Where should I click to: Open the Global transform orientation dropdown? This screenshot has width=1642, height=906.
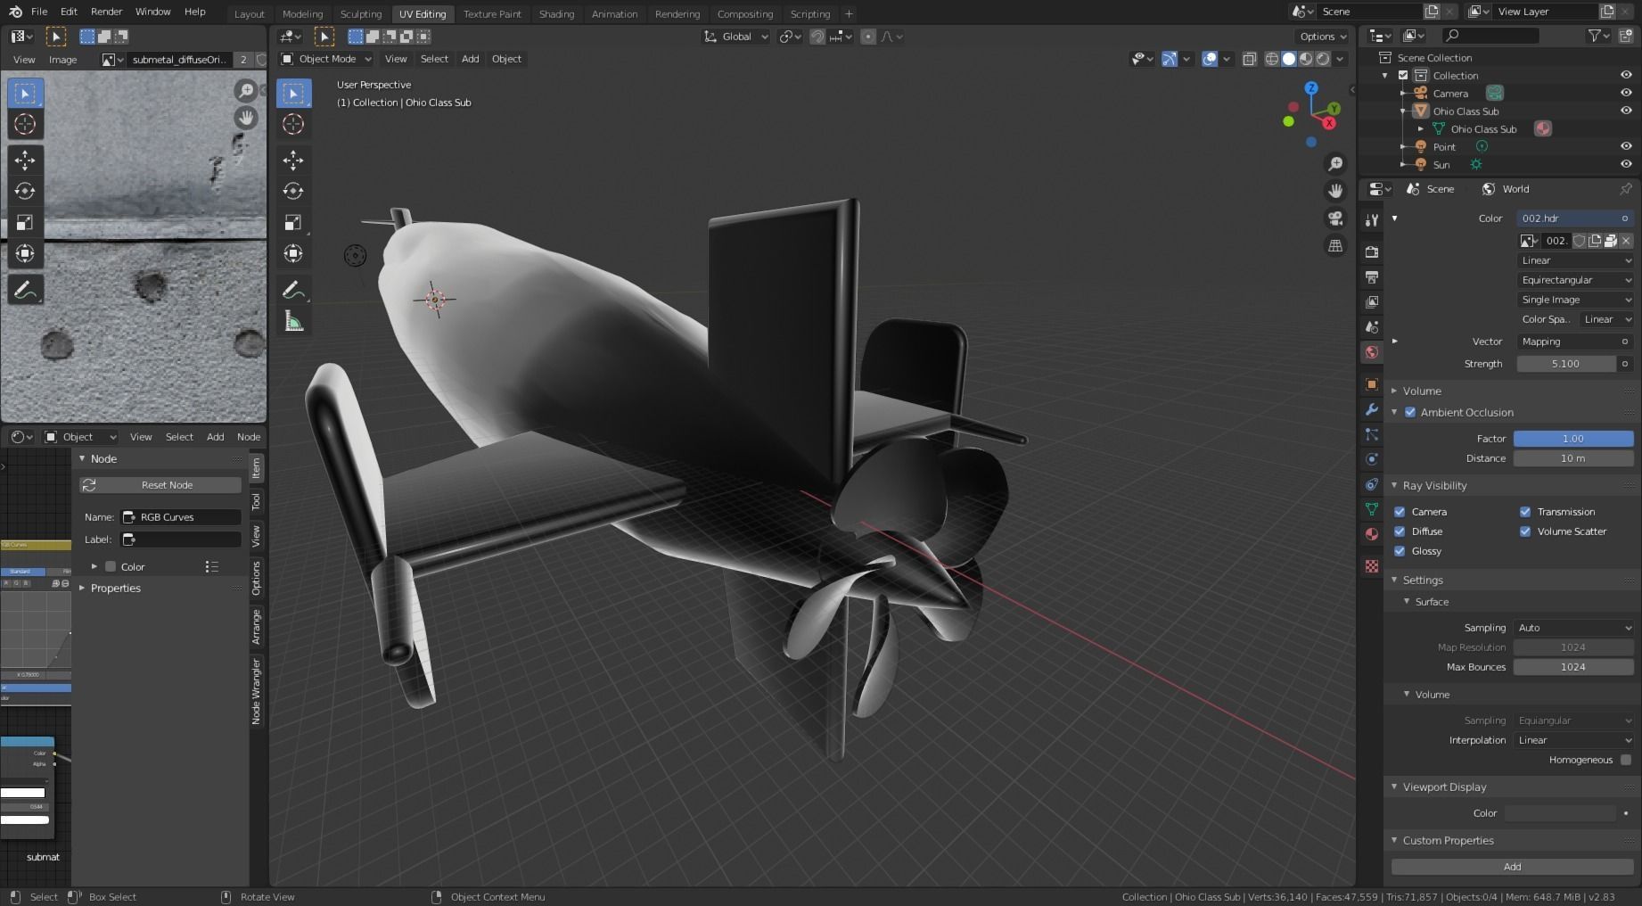coord(736,37)
